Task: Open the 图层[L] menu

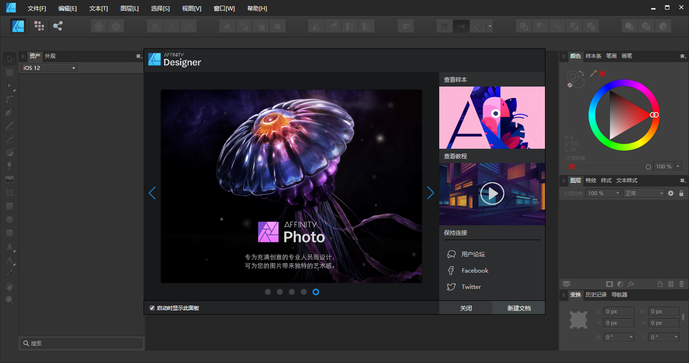Action: click(130, 9)
